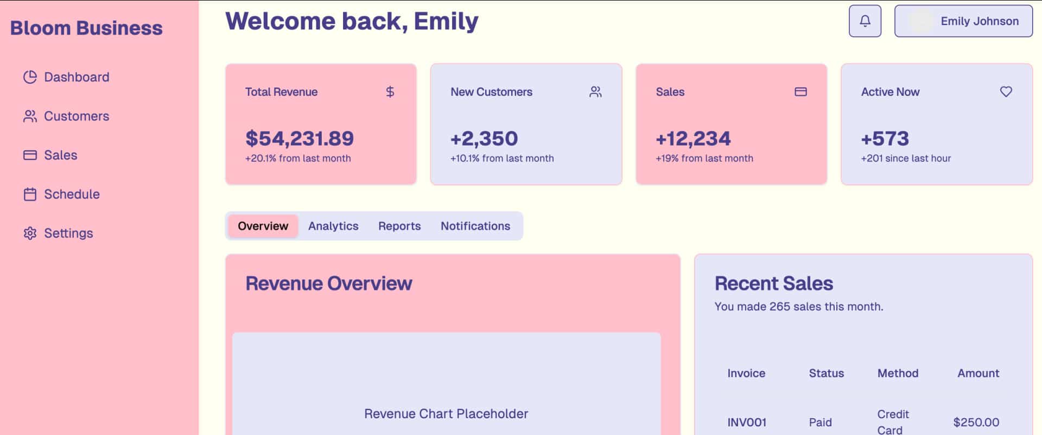
Task: Click the Schedule calendar icon
Action: (x=30, y=194)
